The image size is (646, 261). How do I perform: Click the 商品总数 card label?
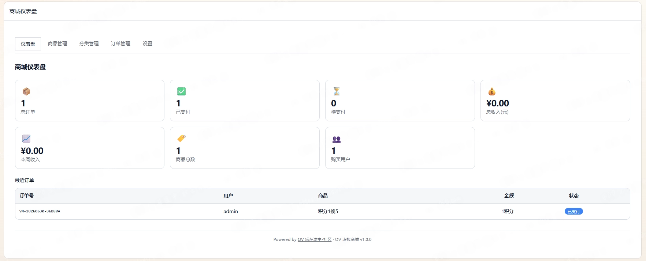coord(185,159)
